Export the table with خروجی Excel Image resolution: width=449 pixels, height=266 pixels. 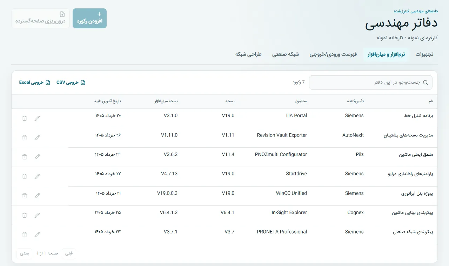(34, 83)
